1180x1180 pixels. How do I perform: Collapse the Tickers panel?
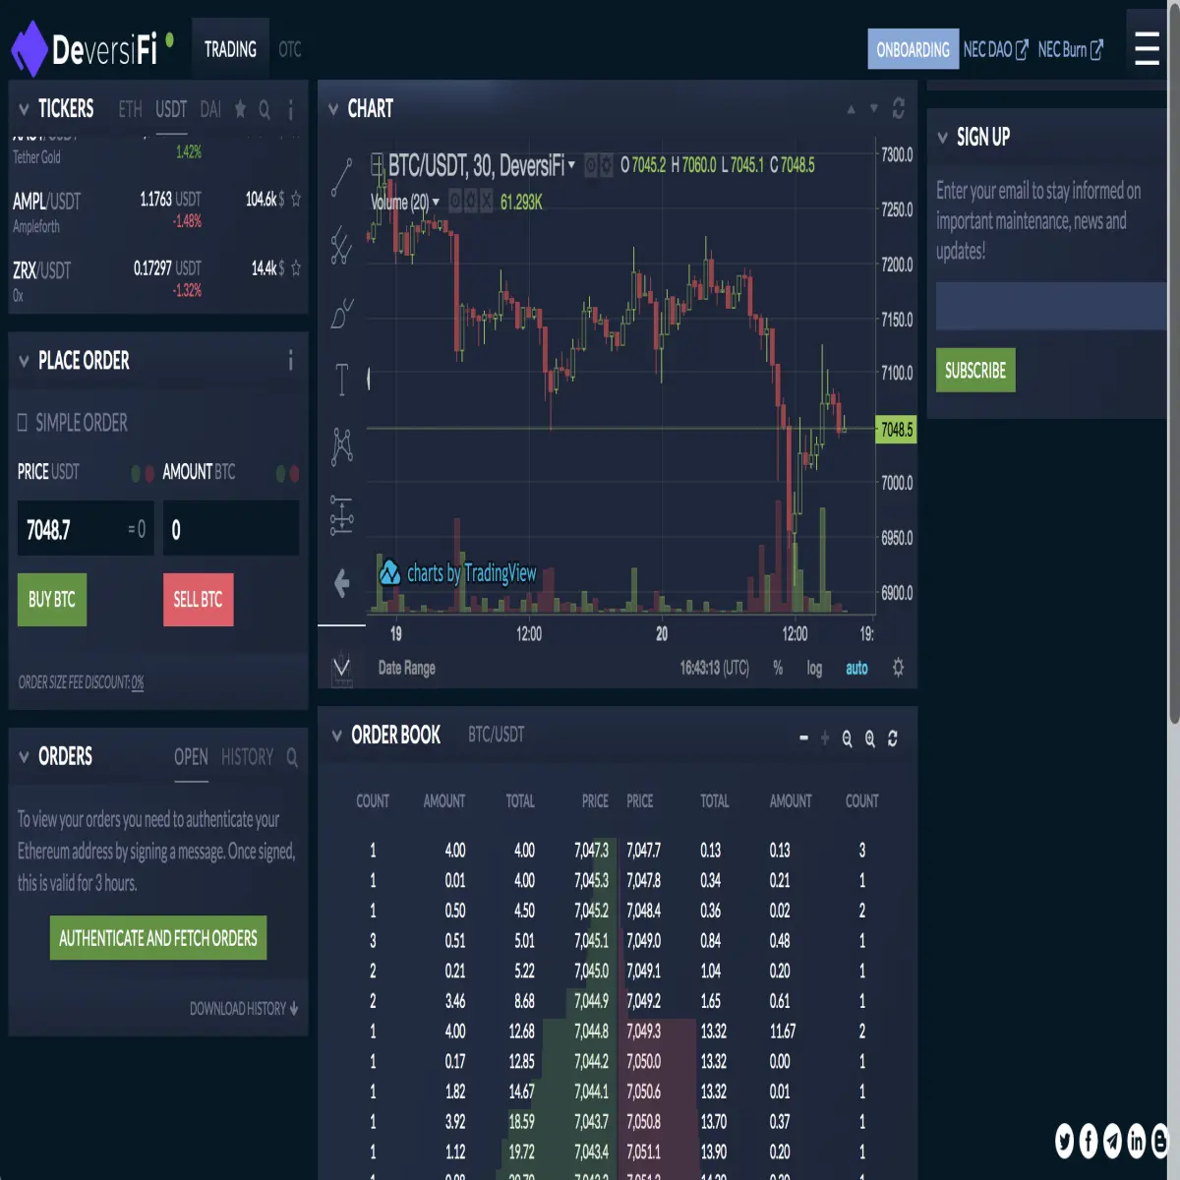point(24,109)
